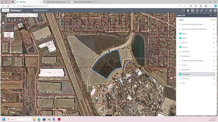
Task: Enable the Planimetrics layer checkbox
Action: [x=181, y=70]
